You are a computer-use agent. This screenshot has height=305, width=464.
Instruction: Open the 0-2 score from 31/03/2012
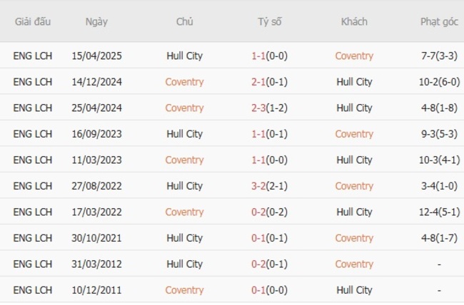[270, 264]
